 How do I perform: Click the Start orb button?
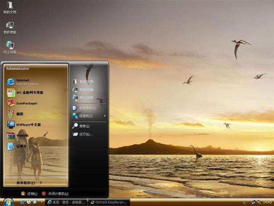(8, 202)
